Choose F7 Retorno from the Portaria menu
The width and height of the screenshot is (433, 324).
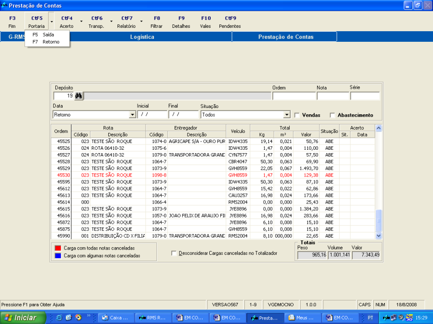47,42
